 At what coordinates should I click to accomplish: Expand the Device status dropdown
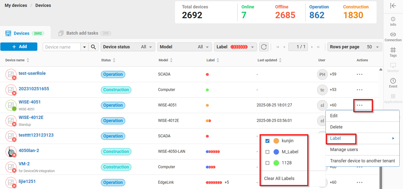(x=128, y=47)
